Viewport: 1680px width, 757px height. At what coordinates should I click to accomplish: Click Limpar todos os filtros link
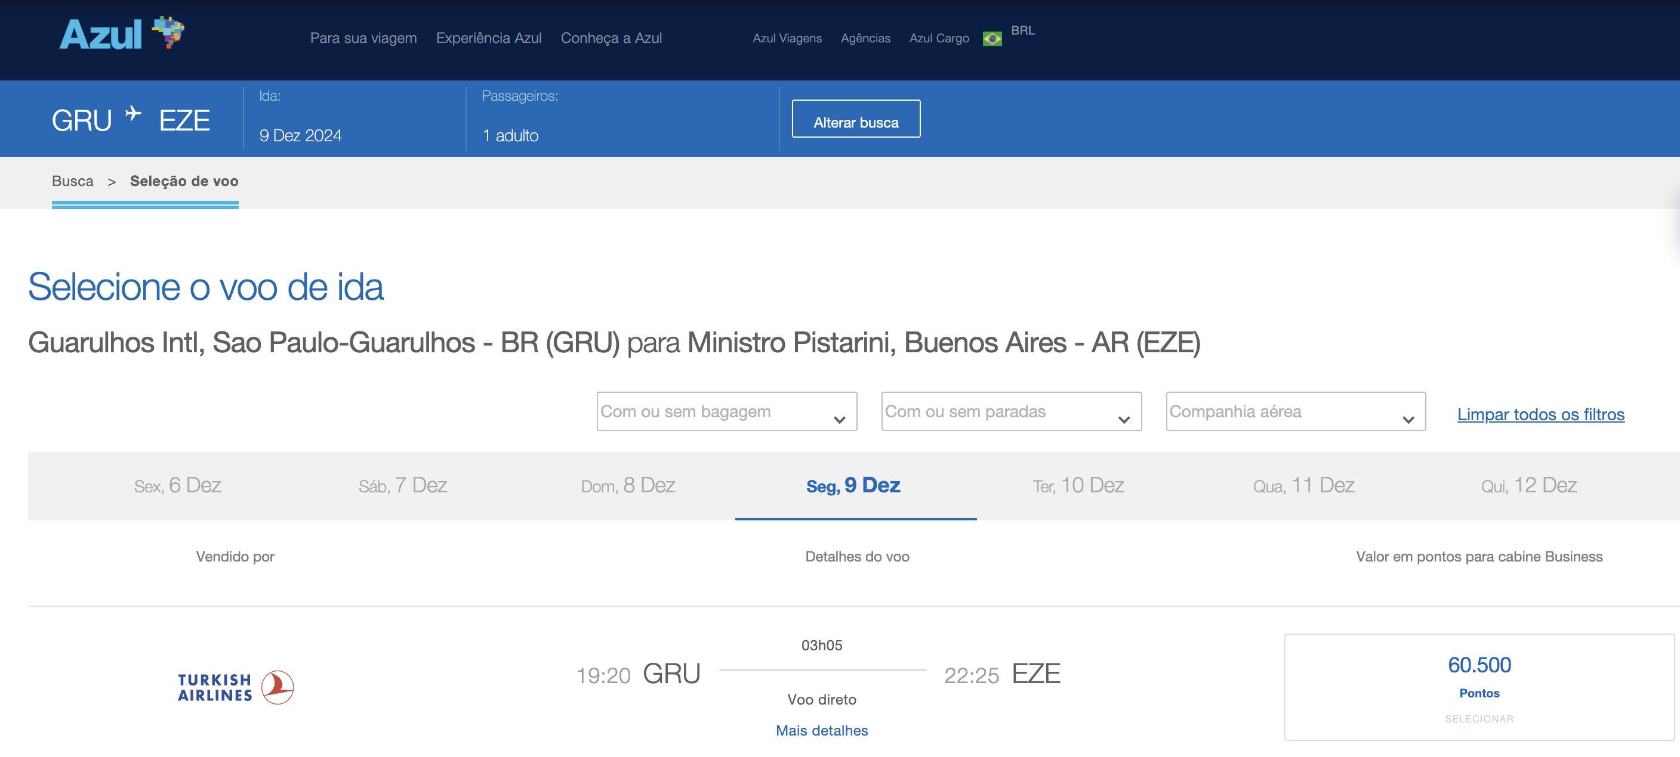(x=1540, y=414)
